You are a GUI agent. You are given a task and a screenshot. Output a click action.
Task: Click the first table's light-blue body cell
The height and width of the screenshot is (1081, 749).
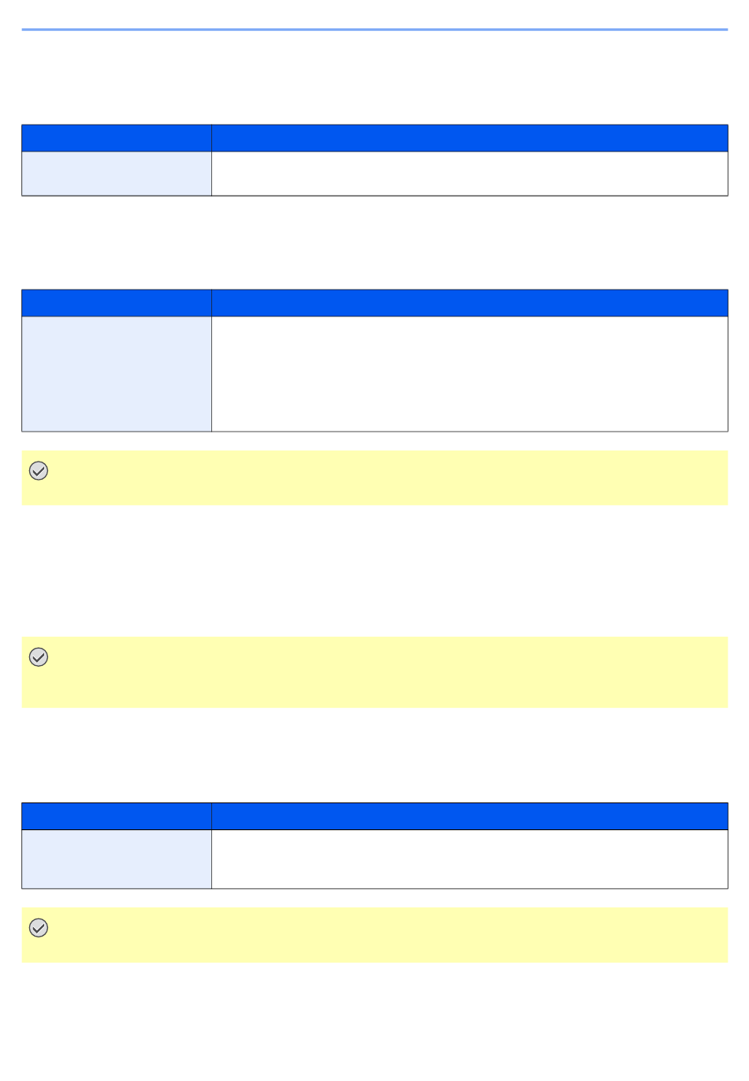point(117,174)
